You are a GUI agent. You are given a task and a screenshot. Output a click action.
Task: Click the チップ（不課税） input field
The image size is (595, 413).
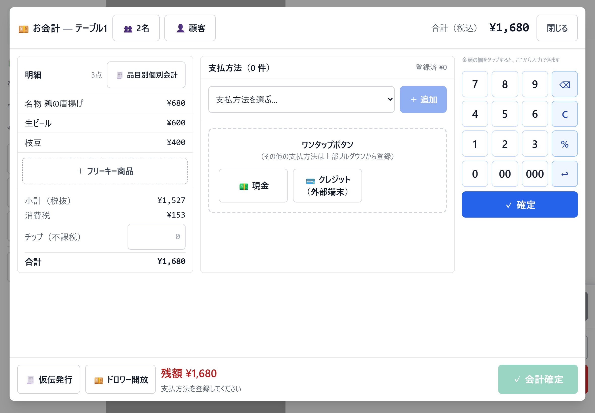click(x=157, y=237)
